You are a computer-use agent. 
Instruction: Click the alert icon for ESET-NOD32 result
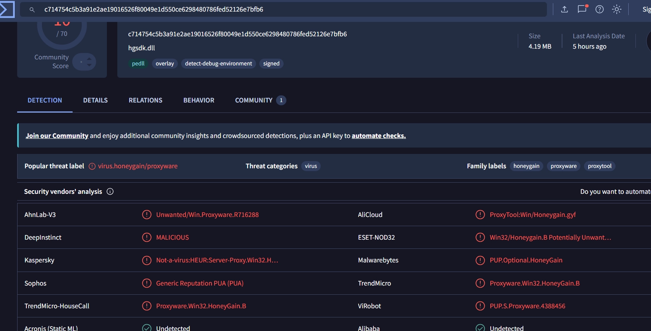click(x=480, y=237)
